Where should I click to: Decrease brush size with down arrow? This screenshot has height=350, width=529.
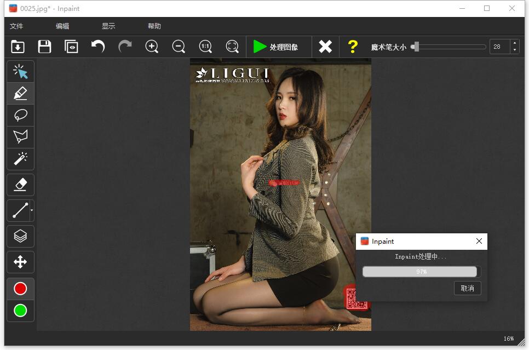(x=515, y=50)
